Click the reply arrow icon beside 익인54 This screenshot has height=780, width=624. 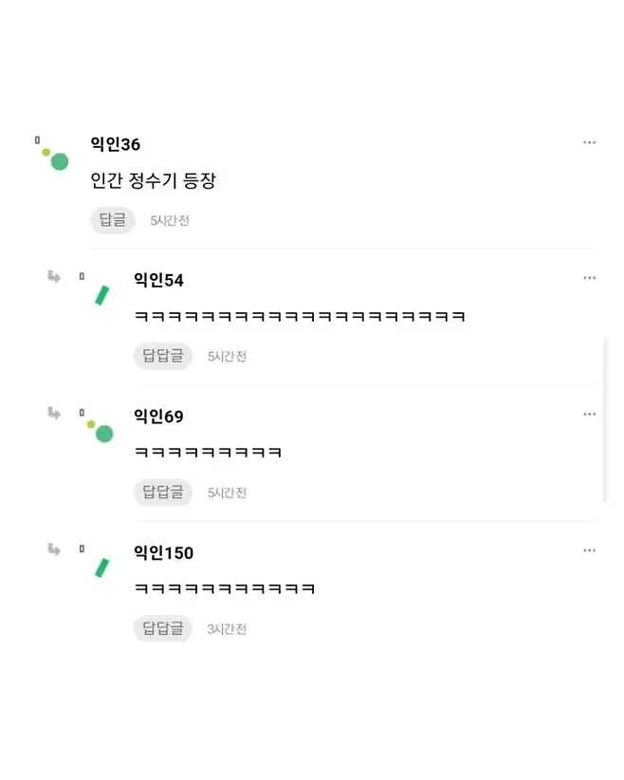(55, 277)
